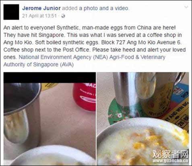Image resolution: width=192 pixels, height=166 pixels.
Task: Open the post options chevron at top right
Action: (x=186, y=7)
